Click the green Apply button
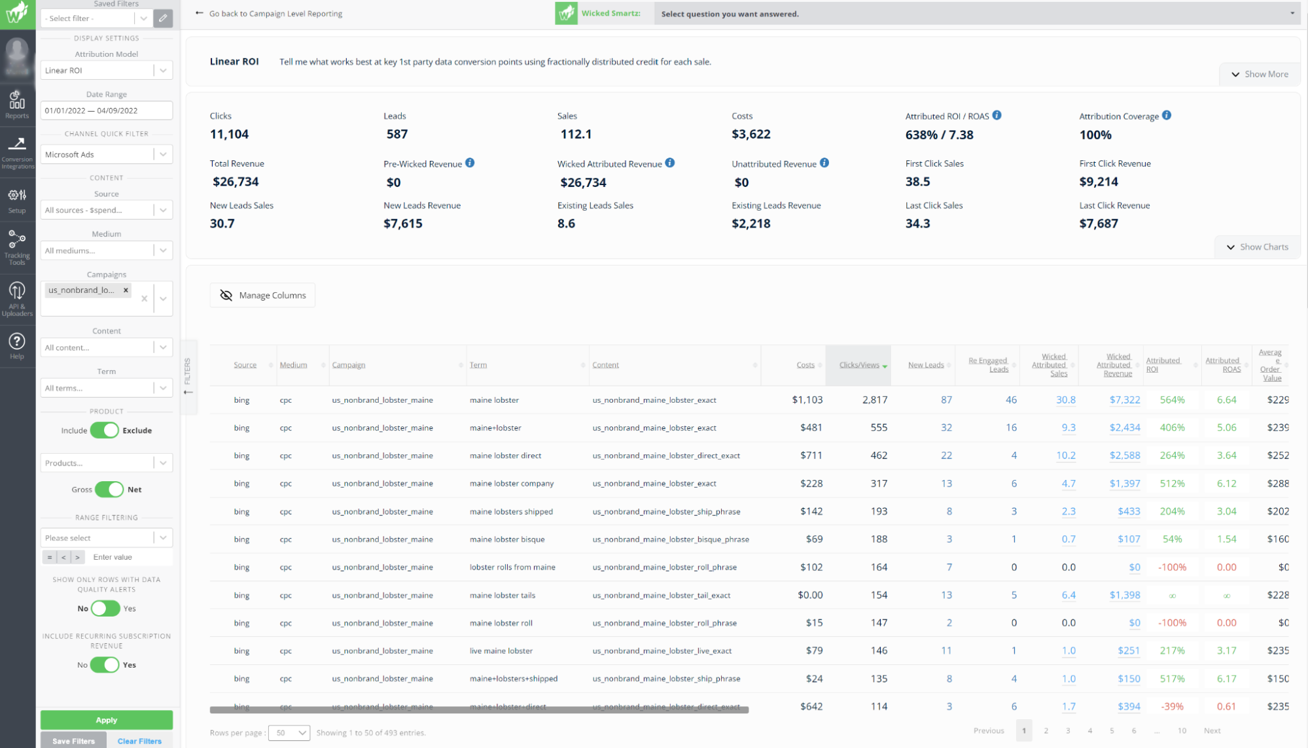 pyautogui.click(x=107, y=720)
